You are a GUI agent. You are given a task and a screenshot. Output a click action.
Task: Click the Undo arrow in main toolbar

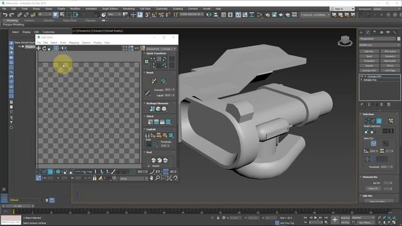pyautogui.click(x=5, y=15)
